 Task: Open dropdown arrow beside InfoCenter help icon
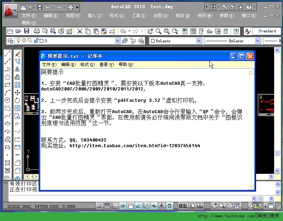(x=255, y=7)
